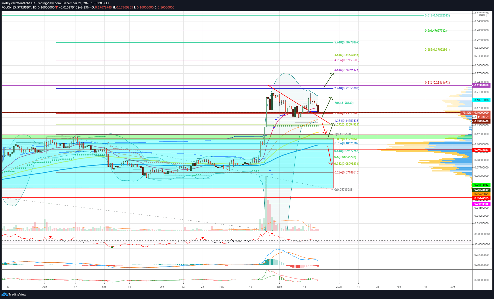
Task: Click the author name lueley in the header
Action: (6, 3)
